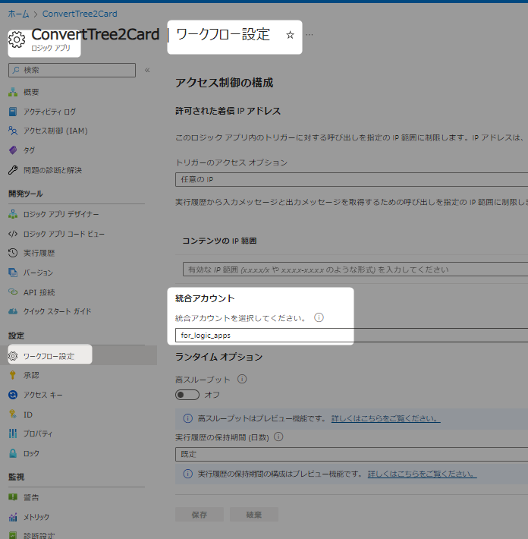Click the アクセス キー icon
528x539 pixels.
(x=13, y=395)
